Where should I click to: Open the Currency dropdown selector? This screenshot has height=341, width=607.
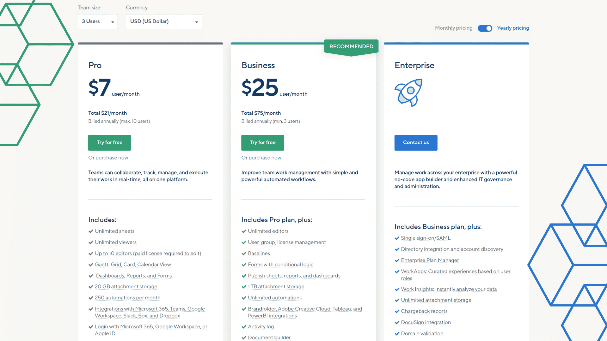click(x=163, y=21)
